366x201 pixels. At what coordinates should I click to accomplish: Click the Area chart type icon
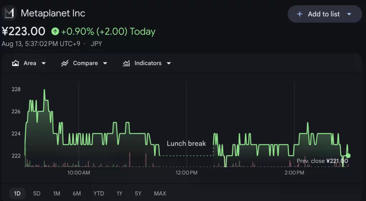[x=15, y=63]
